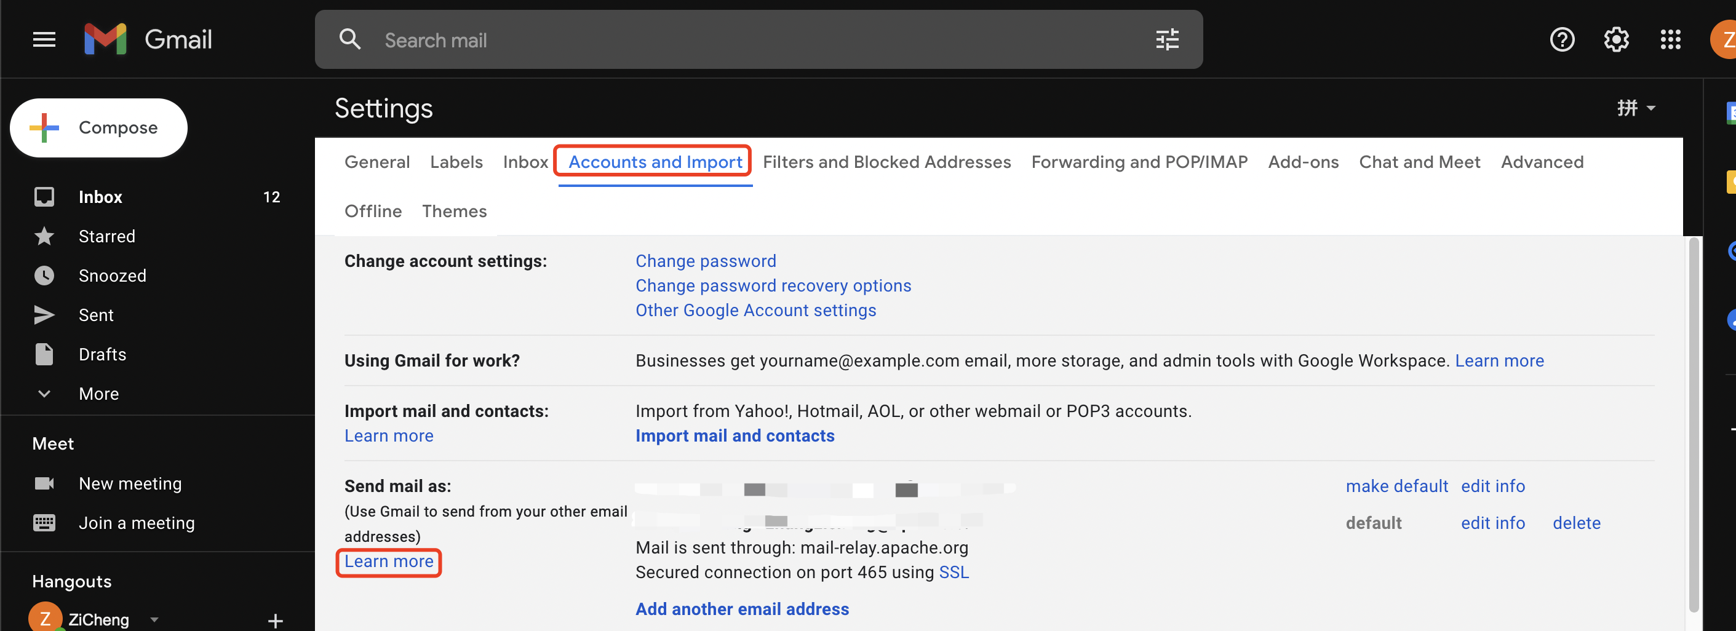Viewport: 1736px width, 631px height.
Task: Open the Help support icon
Action: click(x=1561, y=40)
